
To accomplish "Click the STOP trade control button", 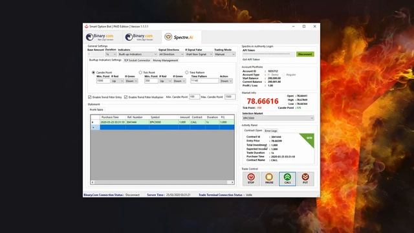I will click(x=251, y=179).
